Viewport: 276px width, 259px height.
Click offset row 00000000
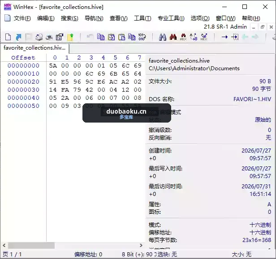click(x=23, y=66)
